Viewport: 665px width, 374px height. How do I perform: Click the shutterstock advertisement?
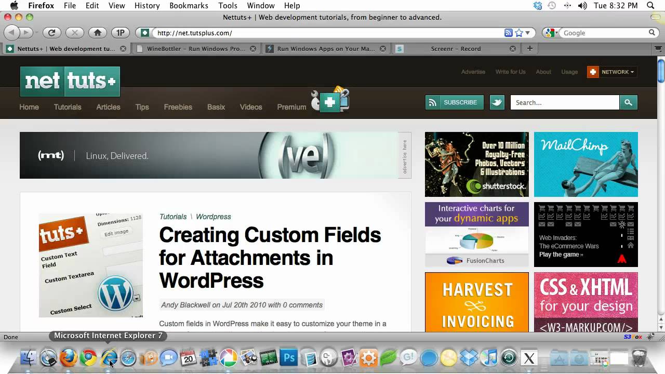pos(477,164)
